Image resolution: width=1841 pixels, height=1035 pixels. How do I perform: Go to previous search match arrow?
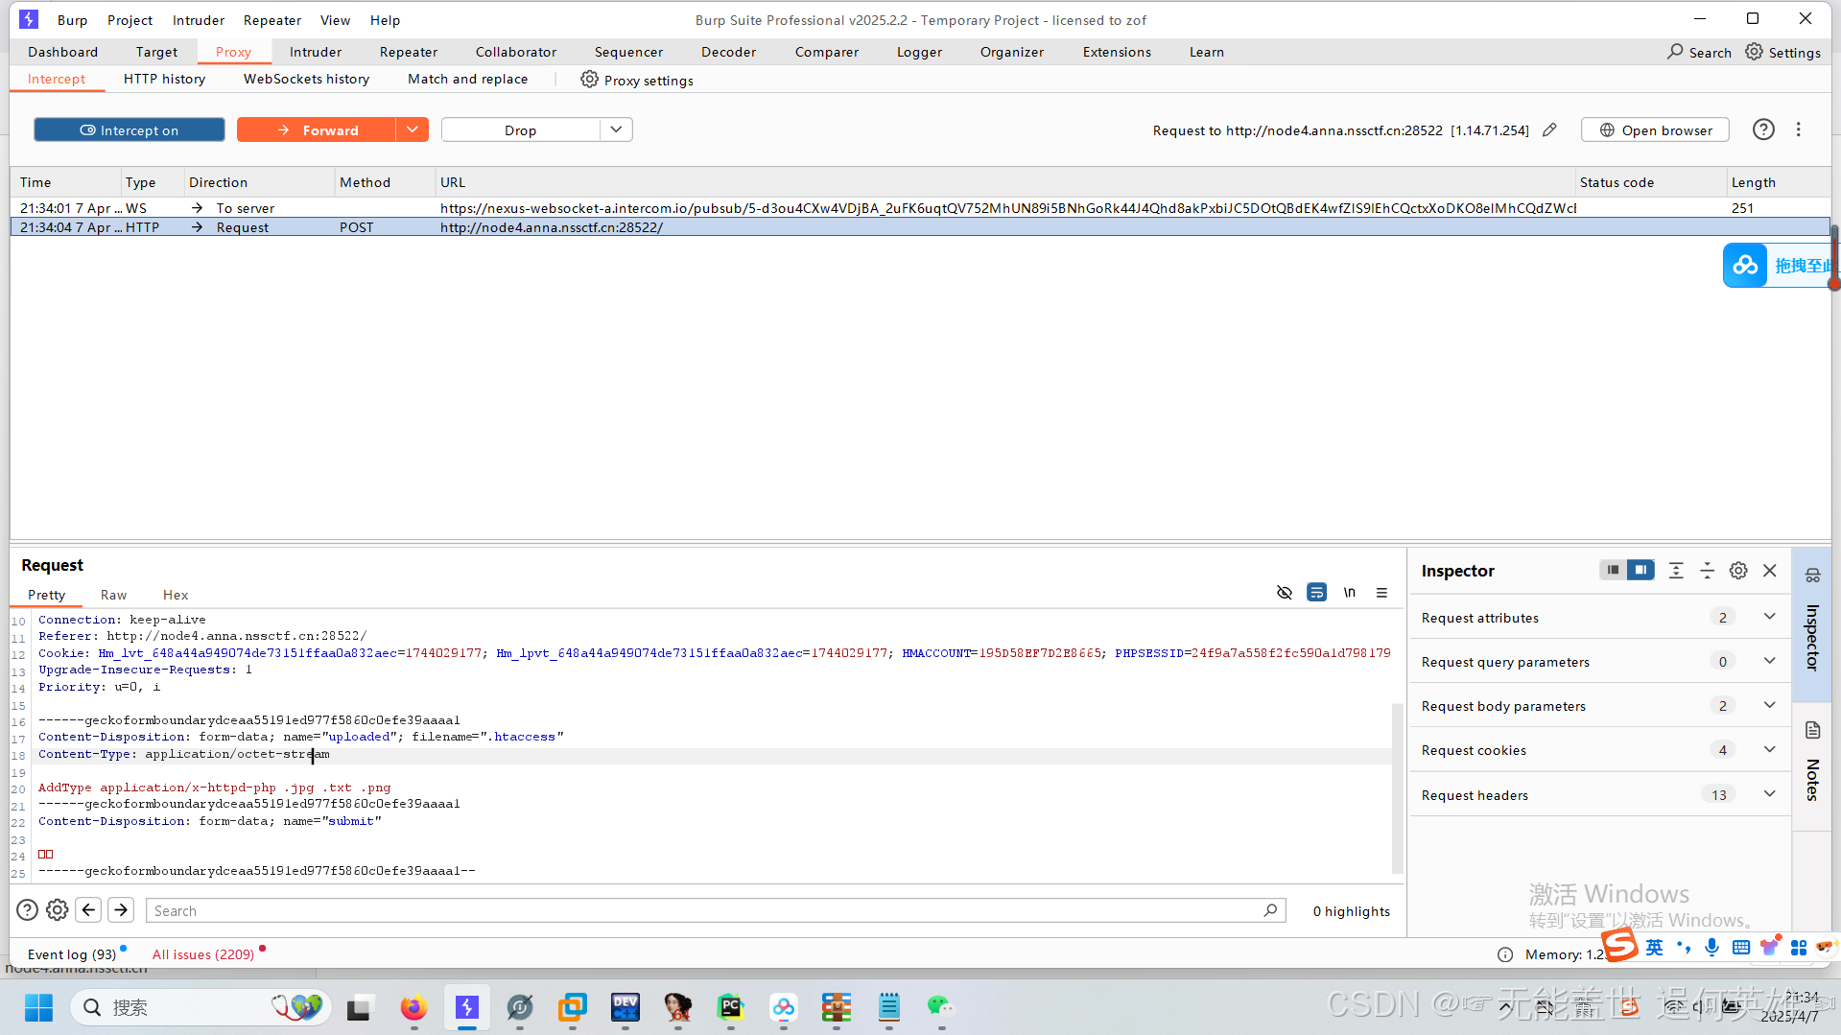click(x=89, y=910)
